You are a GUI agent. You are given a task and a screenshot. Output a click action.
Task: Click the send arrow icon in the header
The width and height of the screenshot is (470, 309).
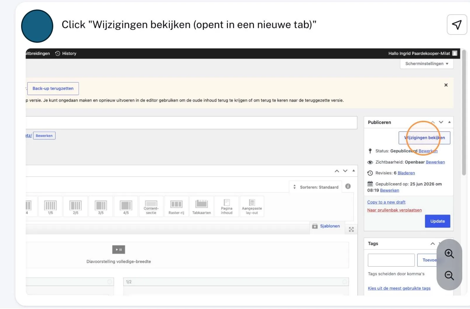point(457,25)
